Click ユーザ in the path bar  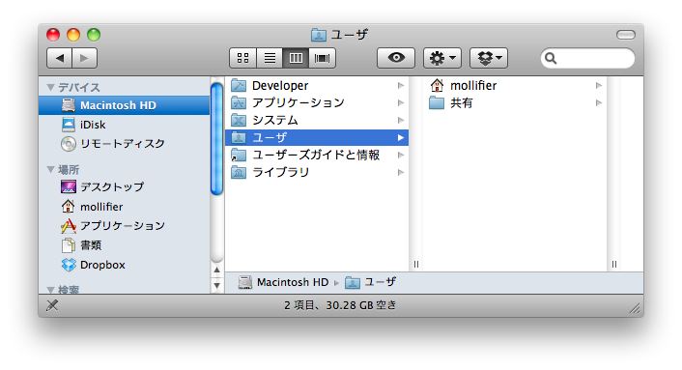coord(371,282)
